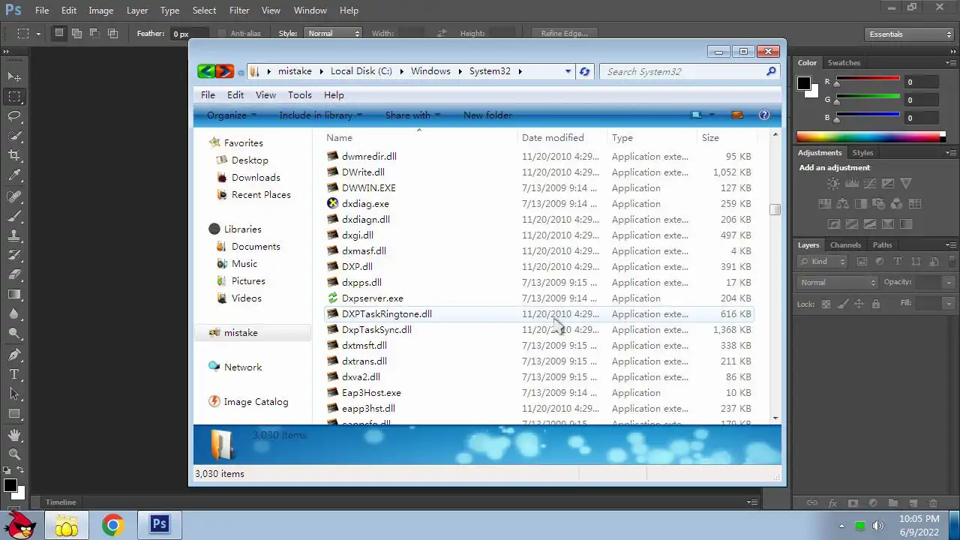The width and height of the screenshot is (960, 540).
Task: Toggle Lock image pixels brush icon
Action: pos(842,304)
